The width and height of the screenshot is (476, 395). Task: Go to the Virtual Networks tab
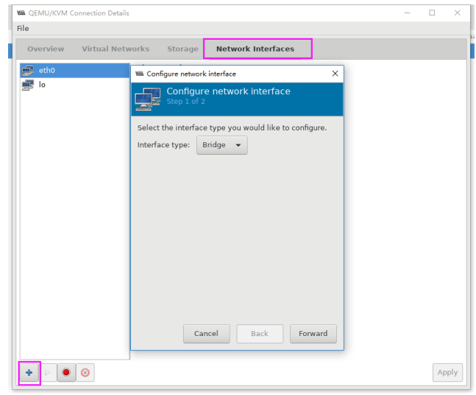coord(116,49)
